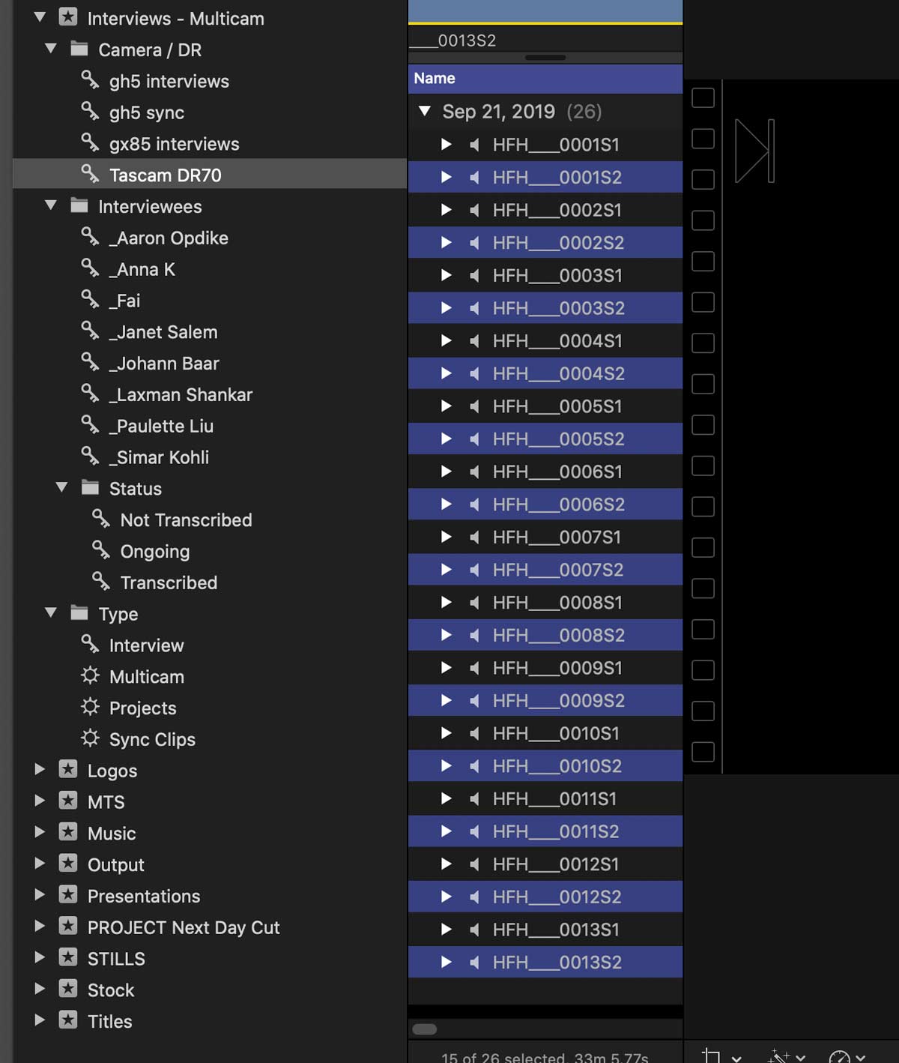Click the key icon beside Transcribed

point(101,581)
